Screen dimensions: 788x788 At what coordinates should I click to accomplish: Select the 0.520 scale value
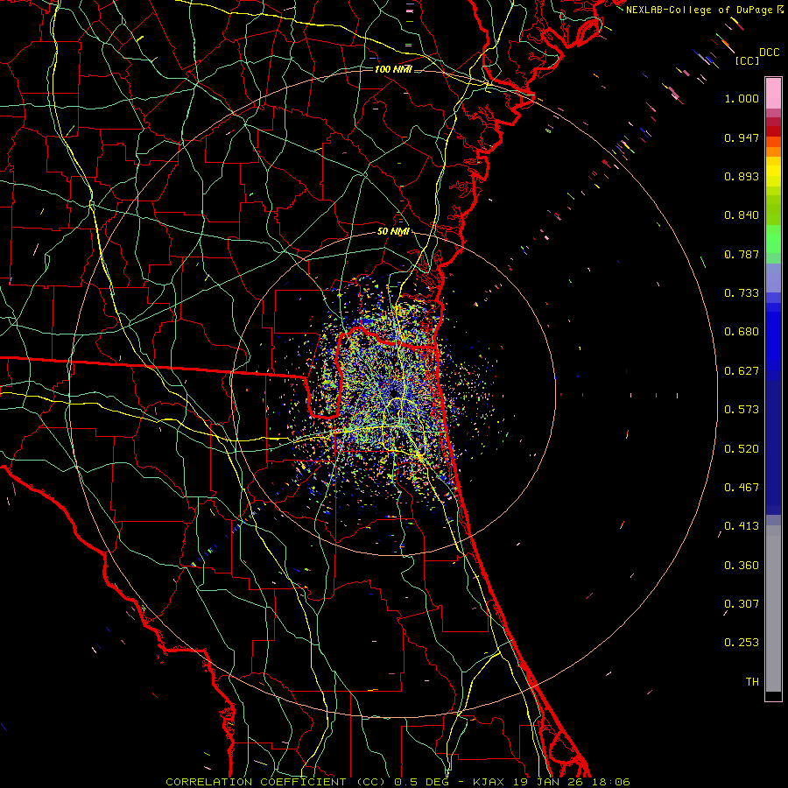coord(742,449)
